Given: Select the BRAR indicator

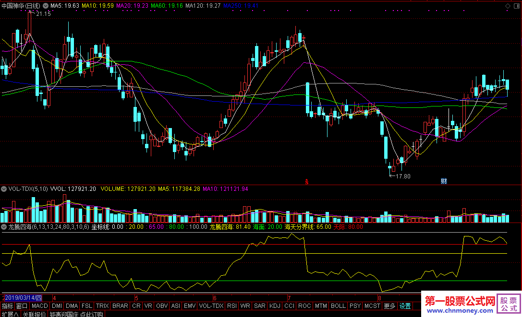Looking at the screenshot, I should pos(120,305).
